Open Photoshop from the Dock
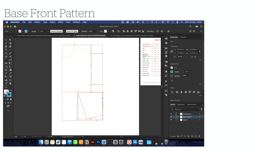This screenshot has height=151, width=268. click(x=98, y=142)
